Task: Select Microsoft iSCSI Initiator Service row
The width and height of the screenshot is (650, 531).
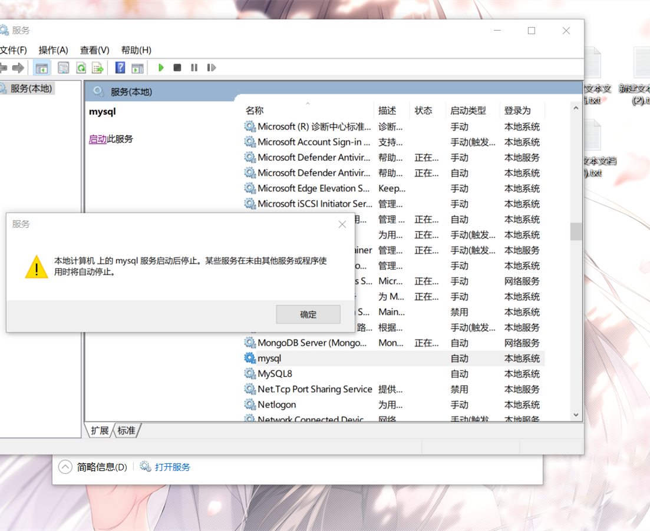Action: (394, 204)
